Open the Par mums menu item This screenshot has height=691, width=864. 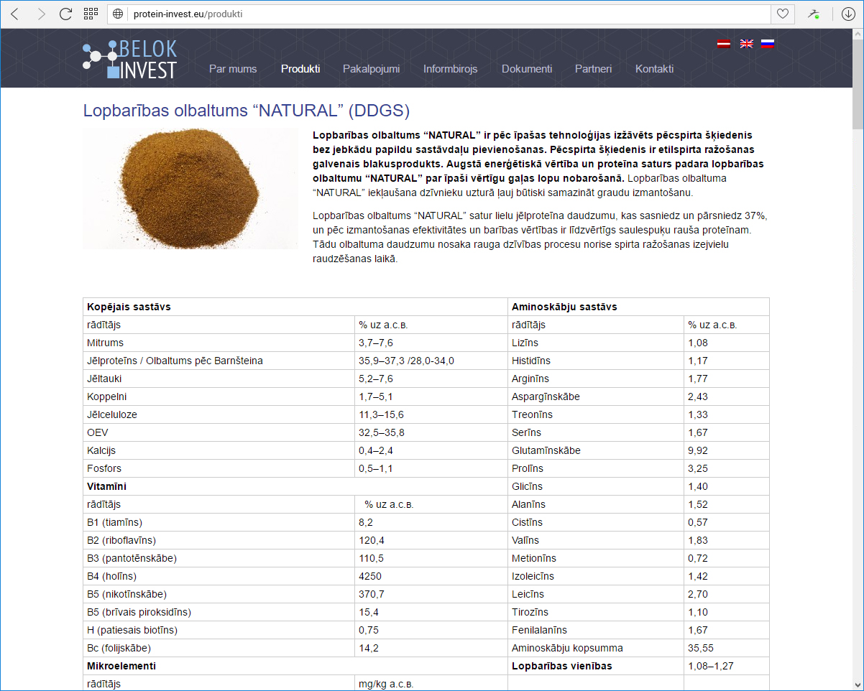(x=233, y=69)
